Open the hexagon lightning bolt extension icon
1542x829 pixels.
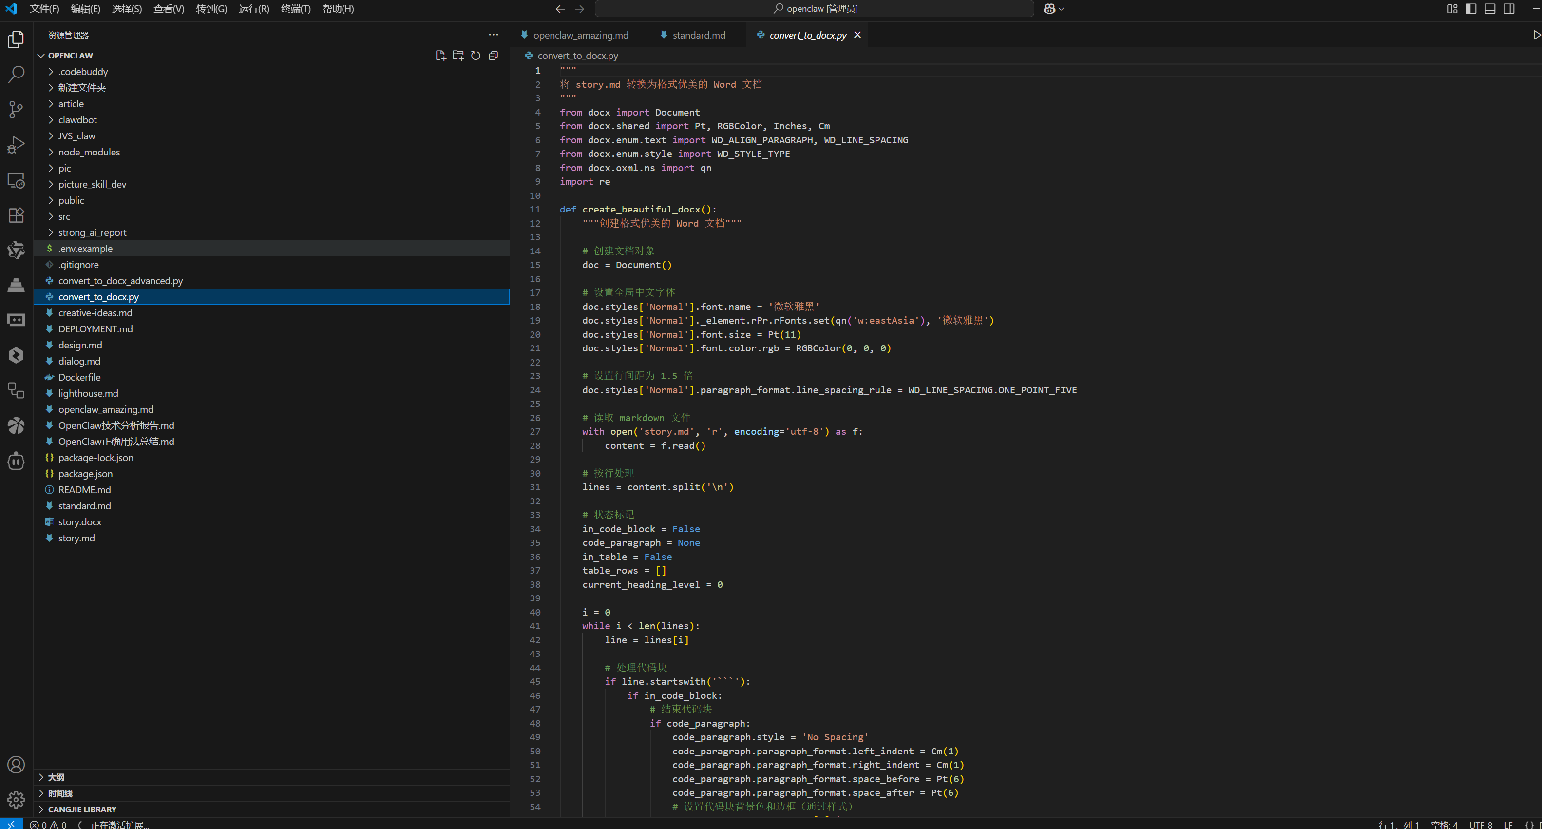16,355
